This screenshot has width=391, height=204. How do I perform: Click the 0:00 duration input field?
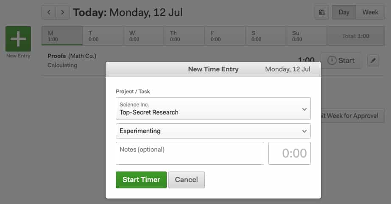(290, 153)
